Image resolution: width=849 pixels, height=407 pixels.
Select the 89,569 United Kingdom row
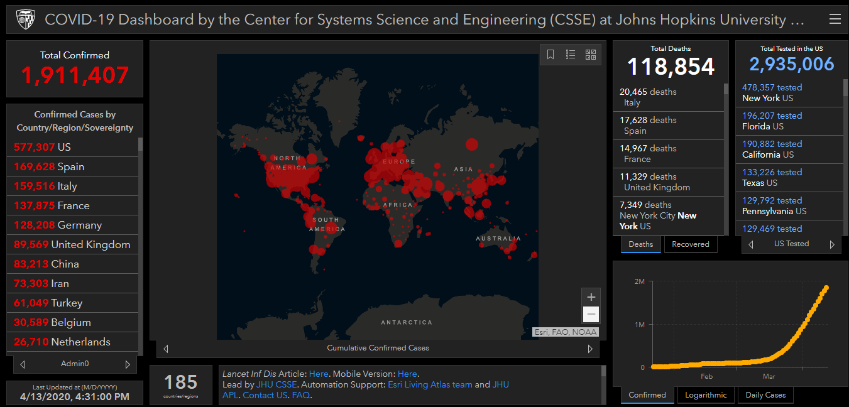(72, 244)
